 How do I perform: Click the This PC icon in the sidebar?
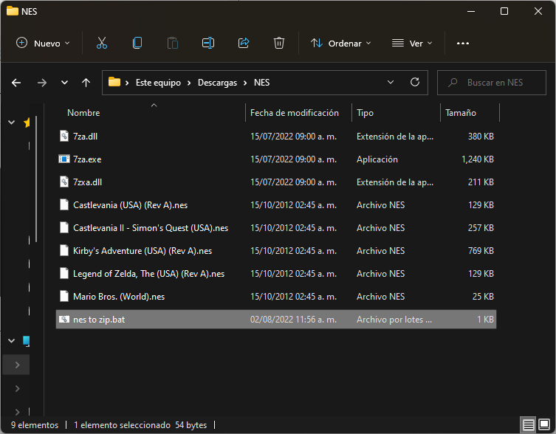pos(27,341)
